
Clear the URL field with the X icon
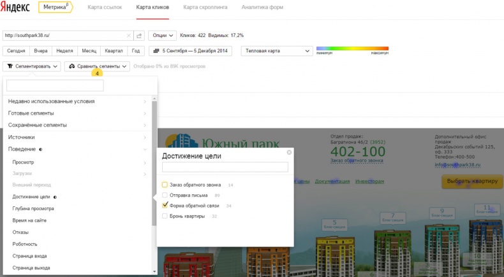[x=128, y=36]
